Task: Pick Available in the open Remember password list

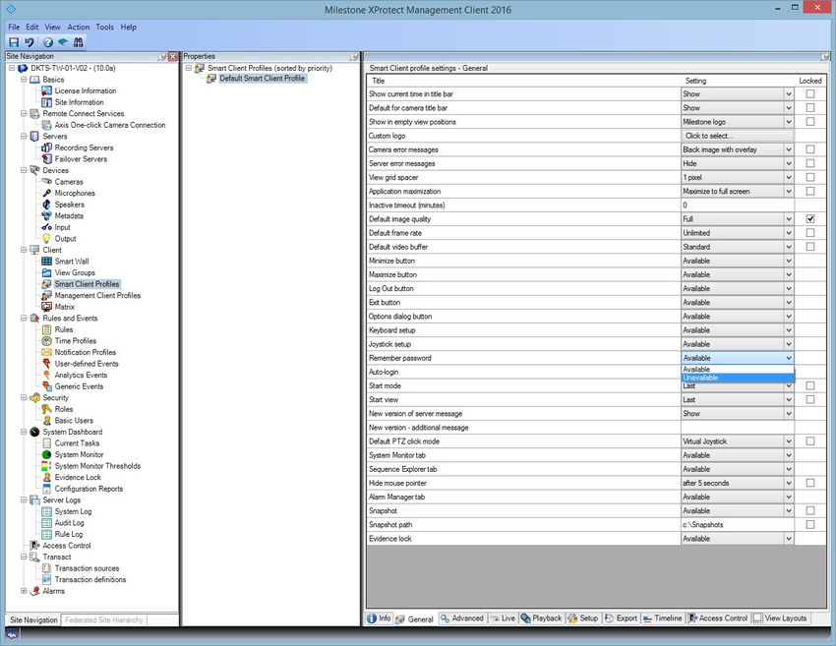Action: click(738, 370)
